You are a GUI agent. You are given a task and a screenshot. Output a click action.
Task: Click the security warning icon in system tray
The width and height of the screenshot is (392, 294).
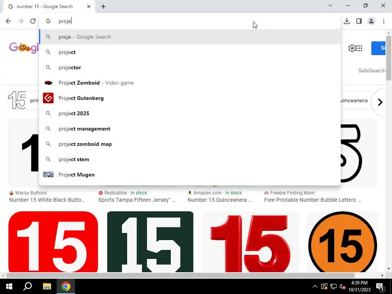tap(324, 286)
